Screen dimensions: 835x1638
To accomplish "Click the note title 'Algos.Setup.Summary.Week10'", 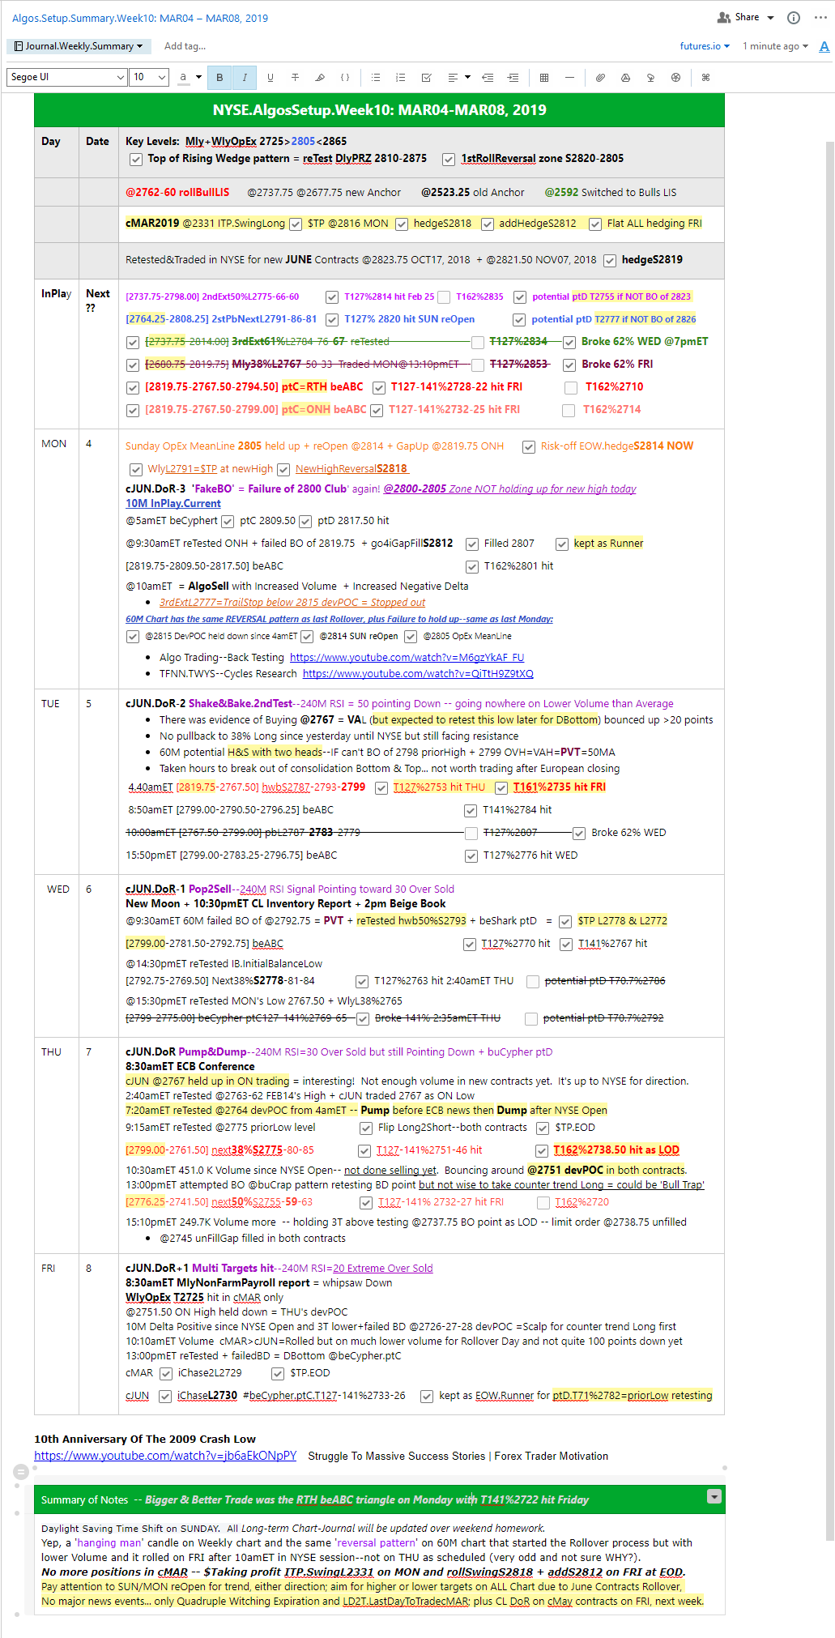I will point(140,18).
